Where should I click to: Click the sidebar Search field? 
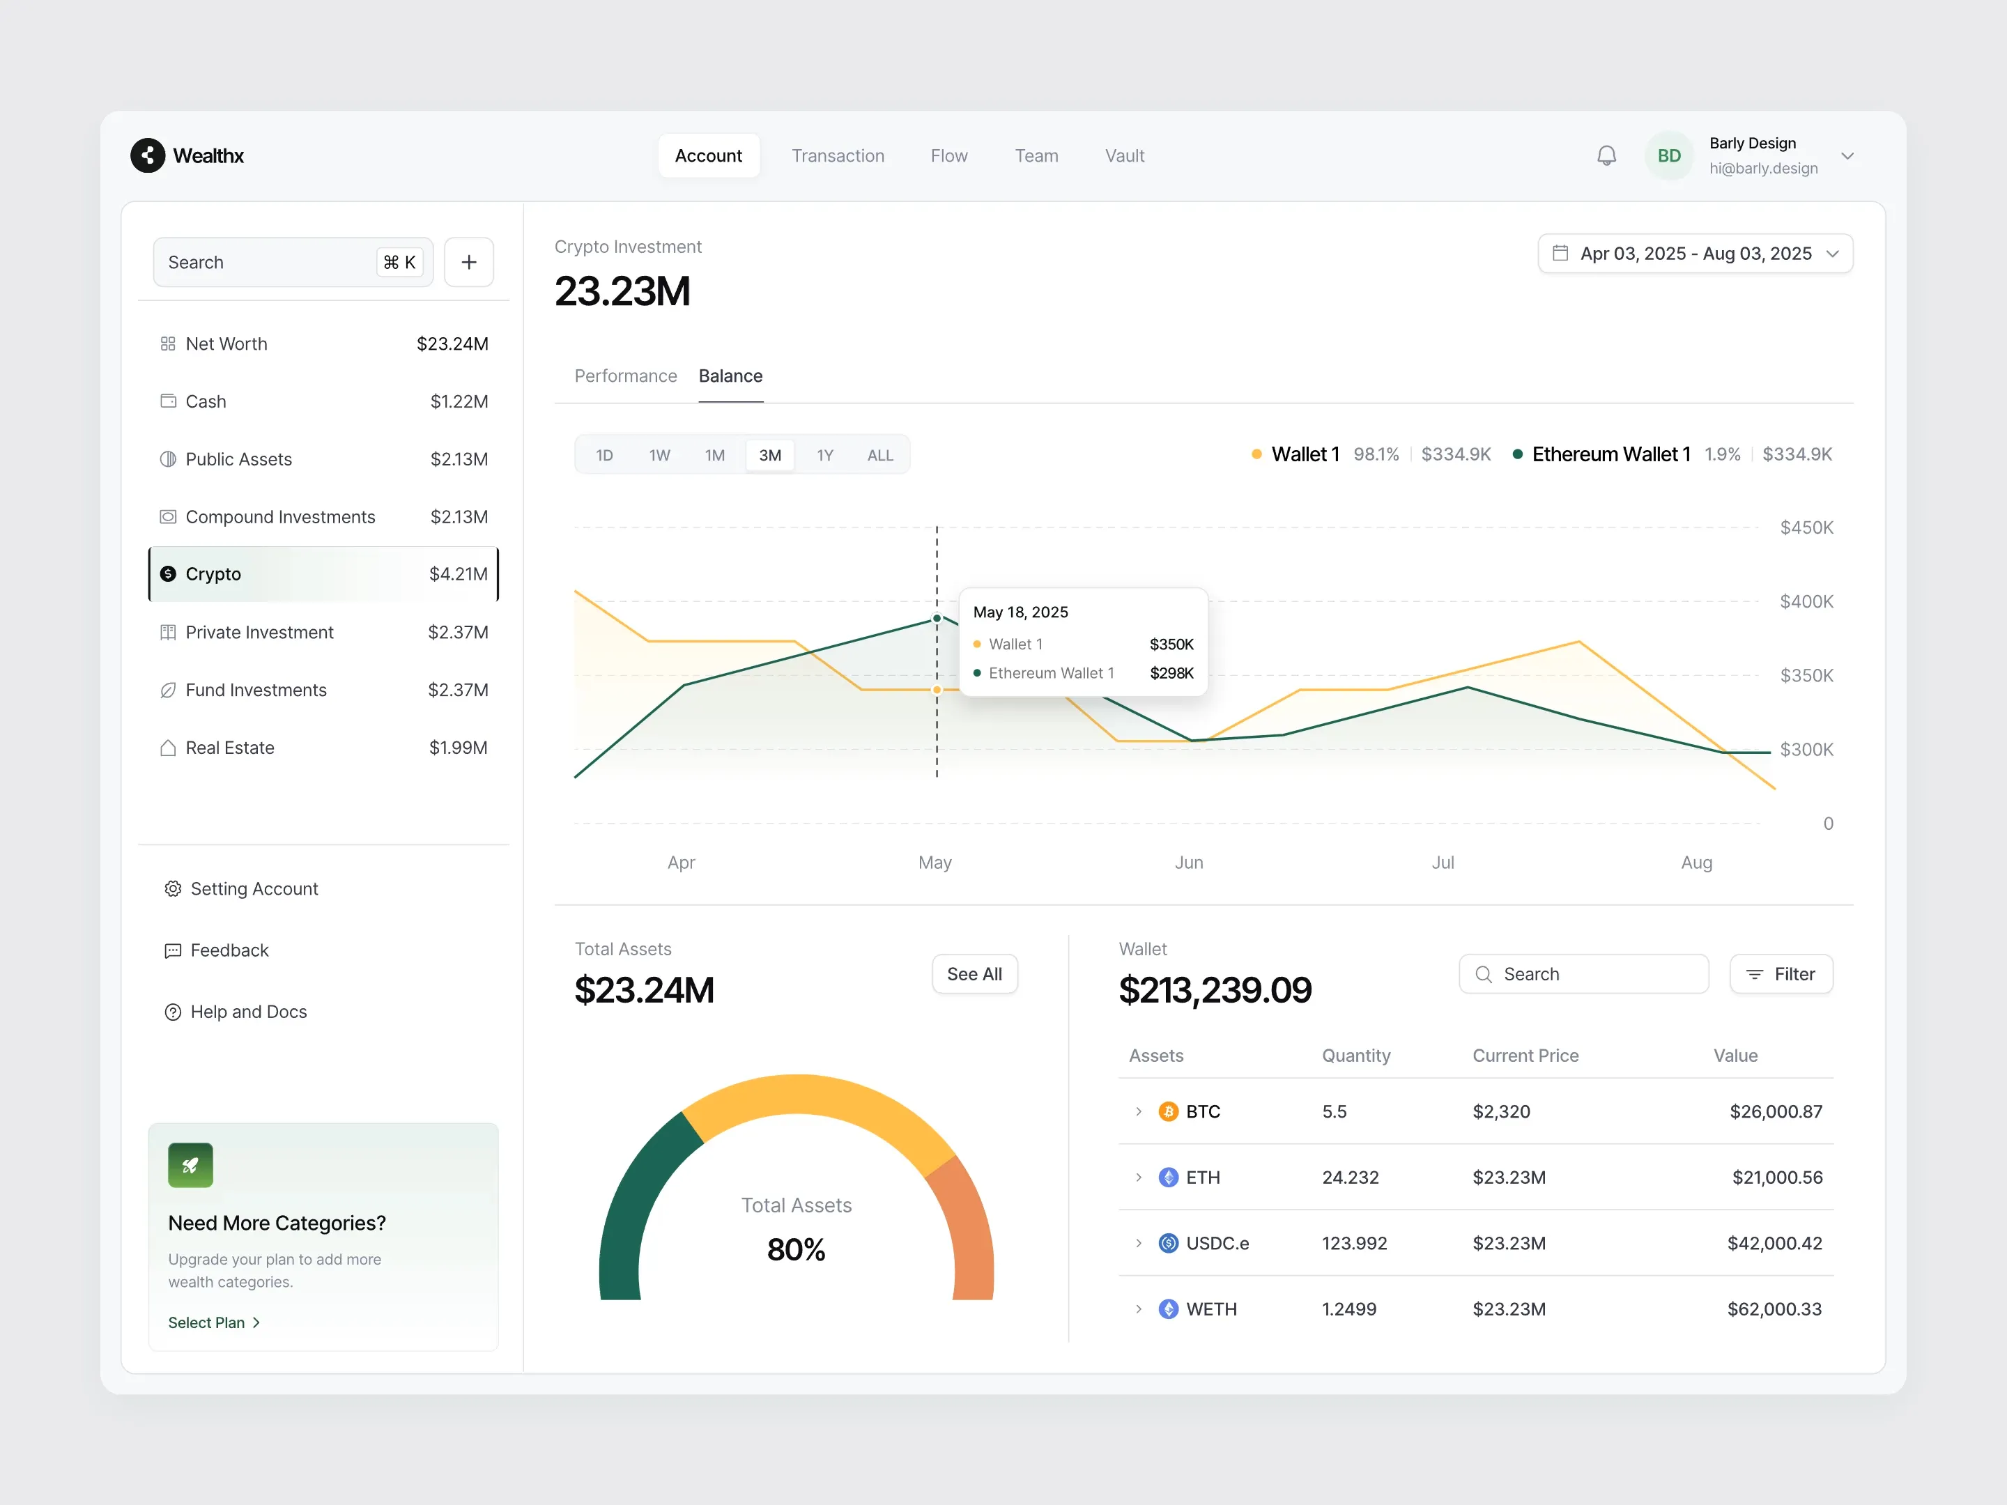pos(293,262)
